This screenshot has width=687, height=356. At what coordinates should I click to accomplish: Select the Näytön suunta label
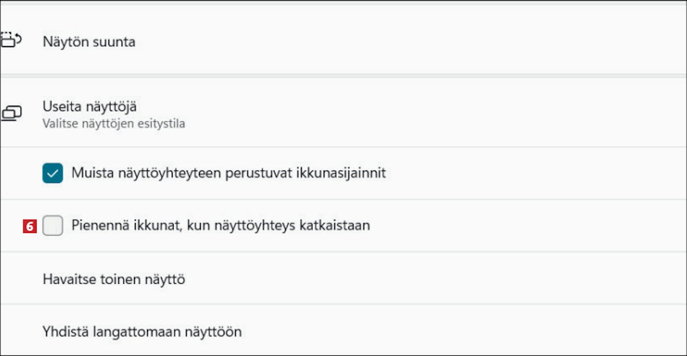(89, 42)
